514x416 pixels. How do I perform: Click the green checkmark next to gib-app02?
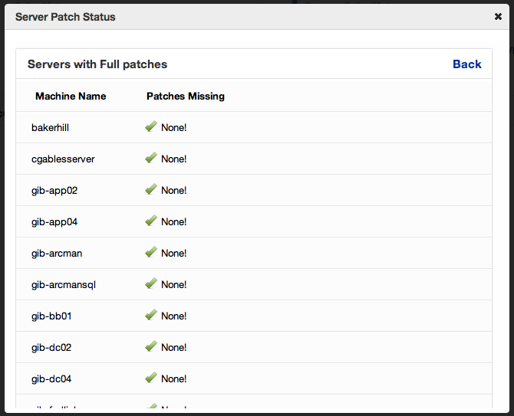pyautogui.click(x=151, y=189)
